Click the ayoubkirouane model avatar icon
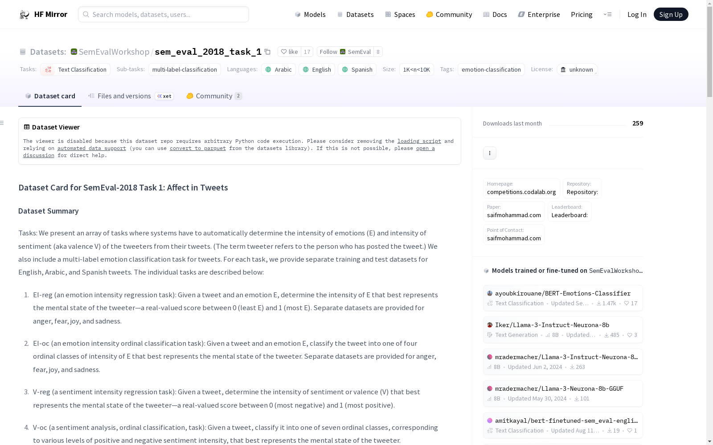This screenshot has width=713, height=445. [490, 293]
